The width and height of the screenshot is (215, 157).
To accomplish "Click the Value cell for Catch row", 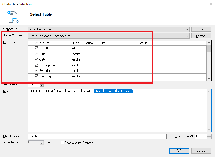I will [x=172, y=59].
